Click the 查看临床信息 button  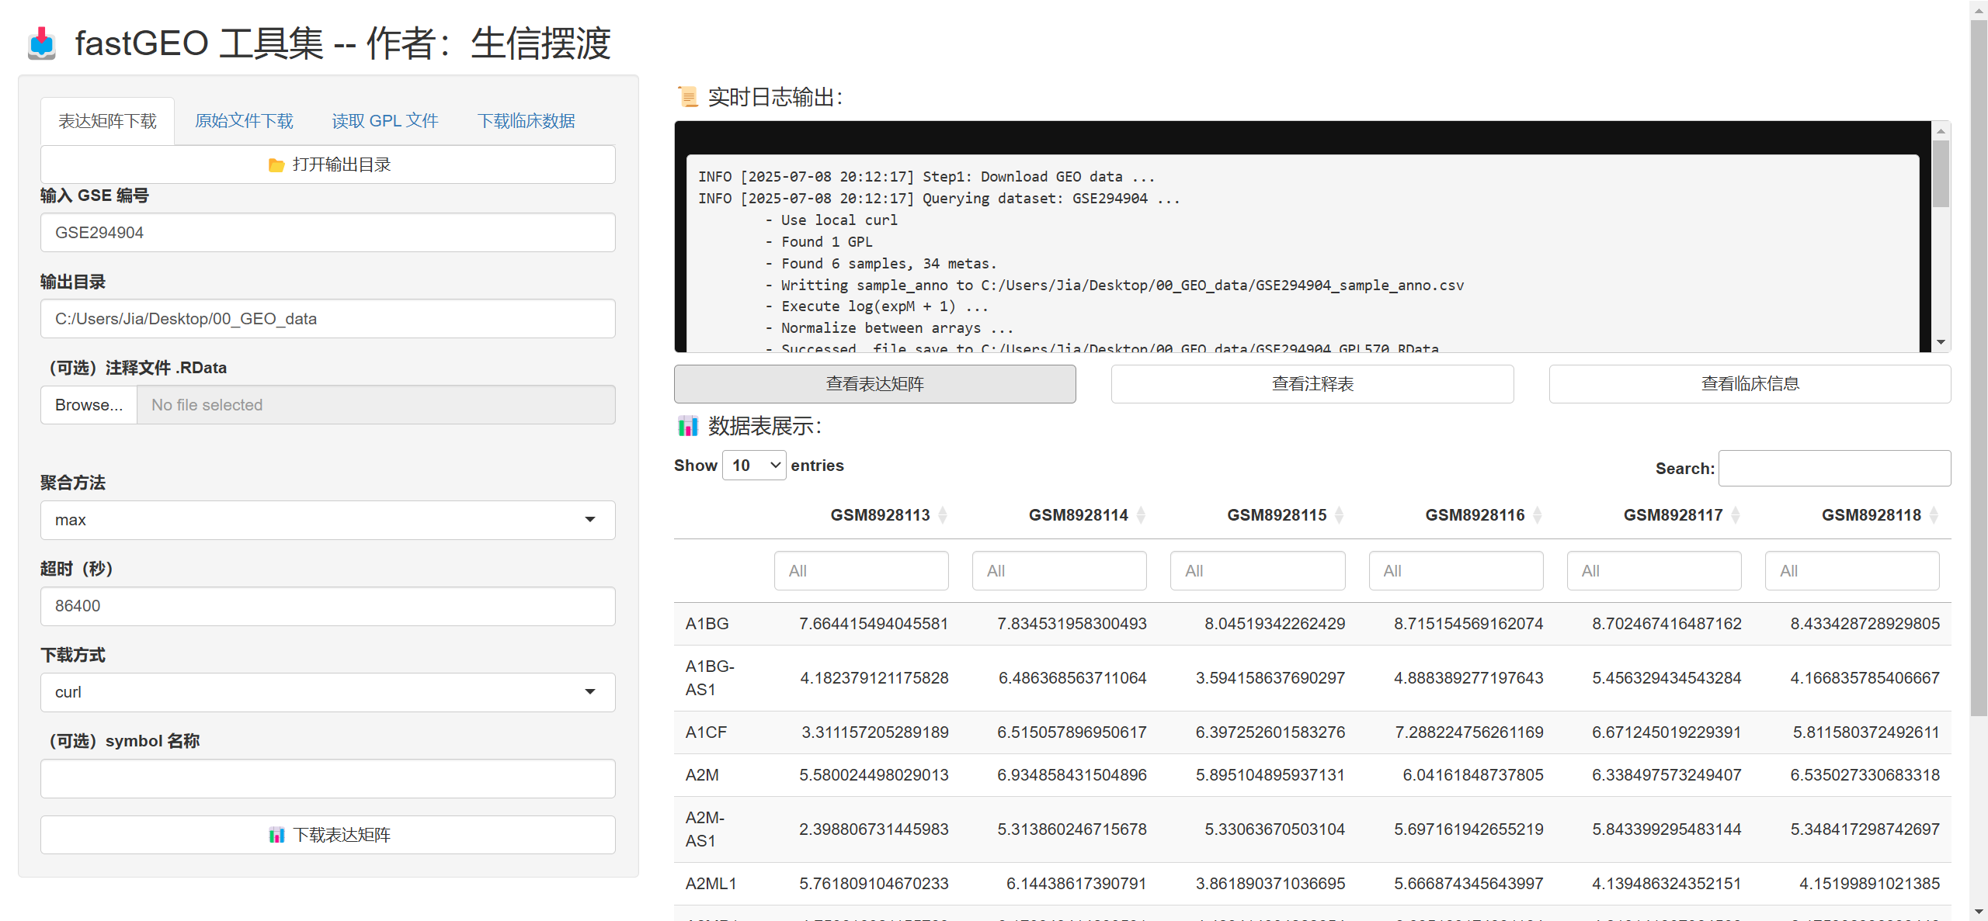(1750, 384)
